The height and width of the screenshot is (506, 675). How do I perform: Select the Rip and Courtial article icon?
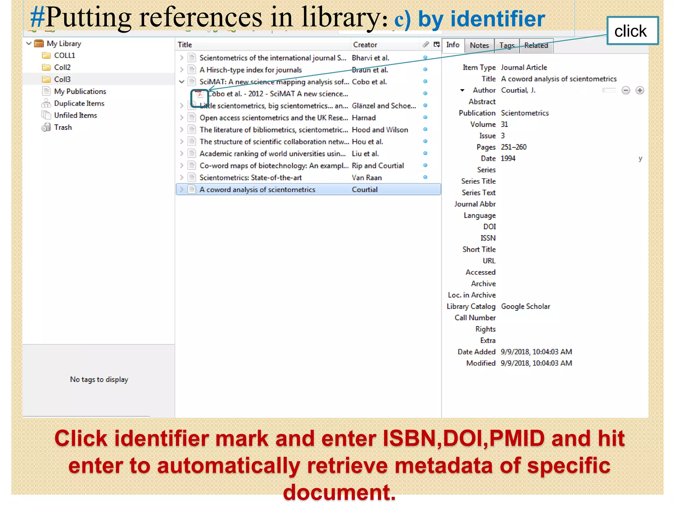pyautogui.click(x=192, y=166)
